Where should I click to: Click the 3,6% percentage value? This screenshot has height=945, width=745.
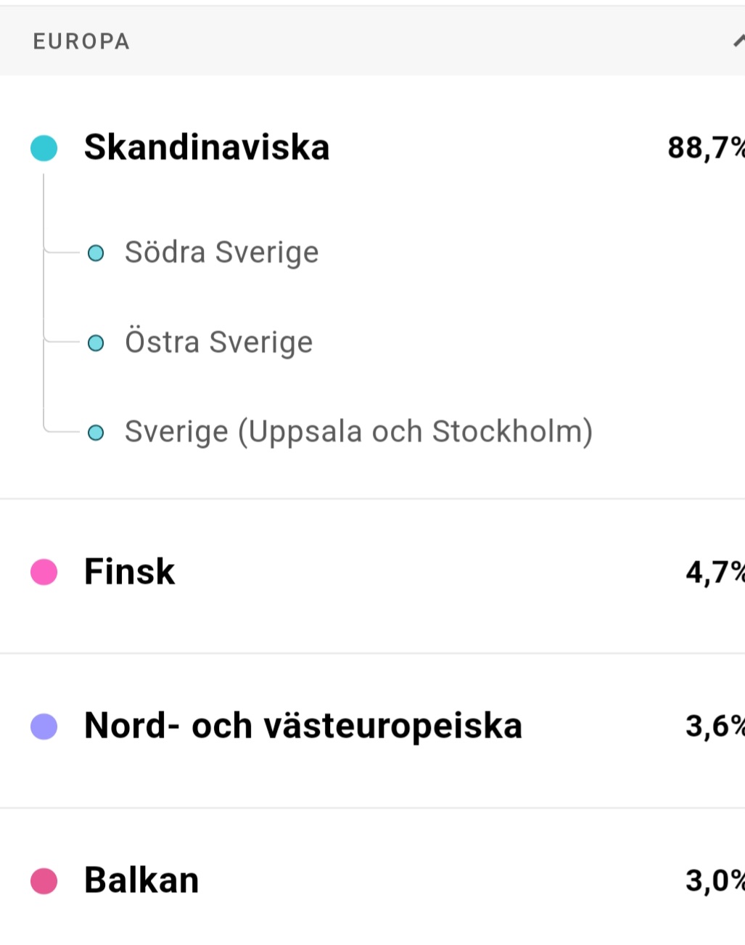[715, 726]
